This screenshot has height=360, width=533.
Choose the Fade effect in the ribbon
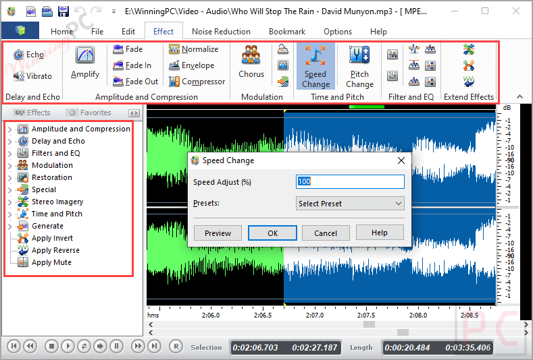128,49
